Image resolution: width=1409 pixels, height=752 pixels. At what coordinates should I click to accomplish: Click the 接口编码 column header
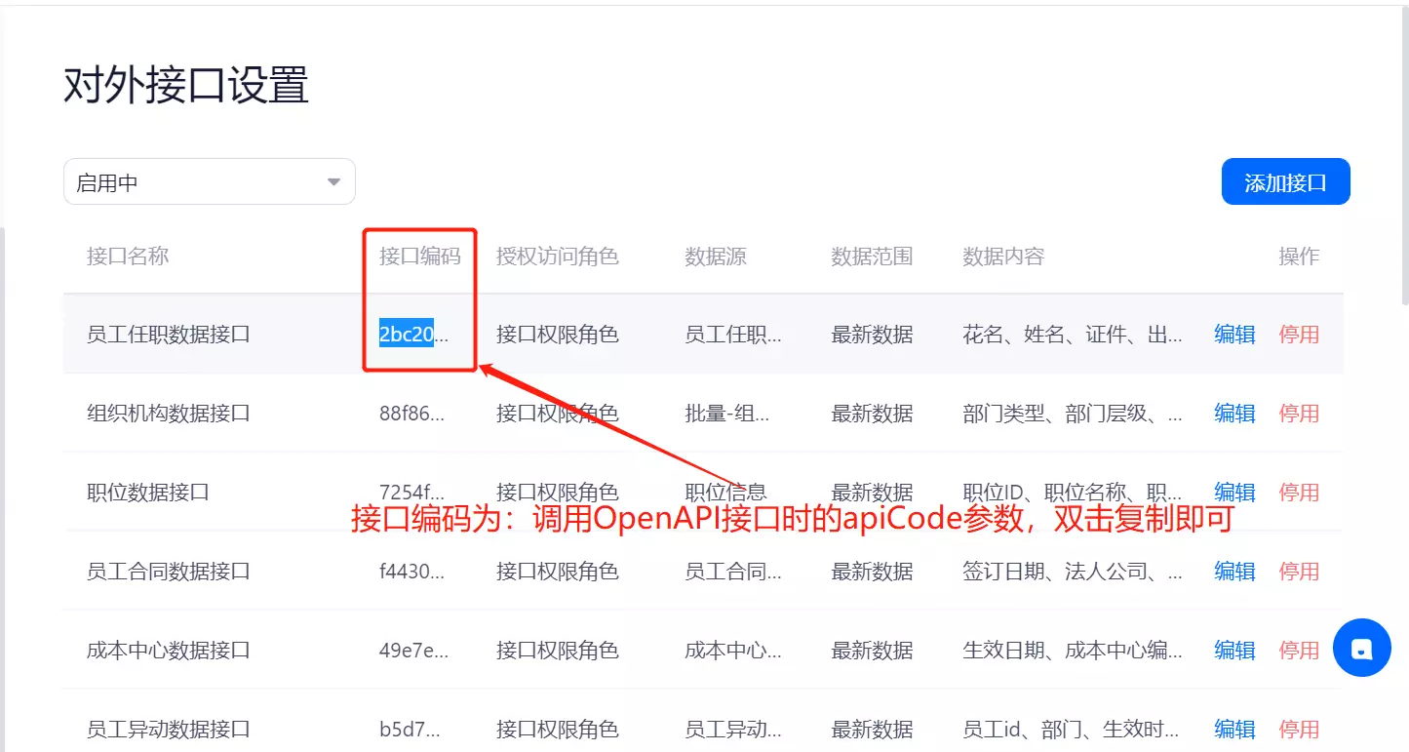tap(420, 257)
